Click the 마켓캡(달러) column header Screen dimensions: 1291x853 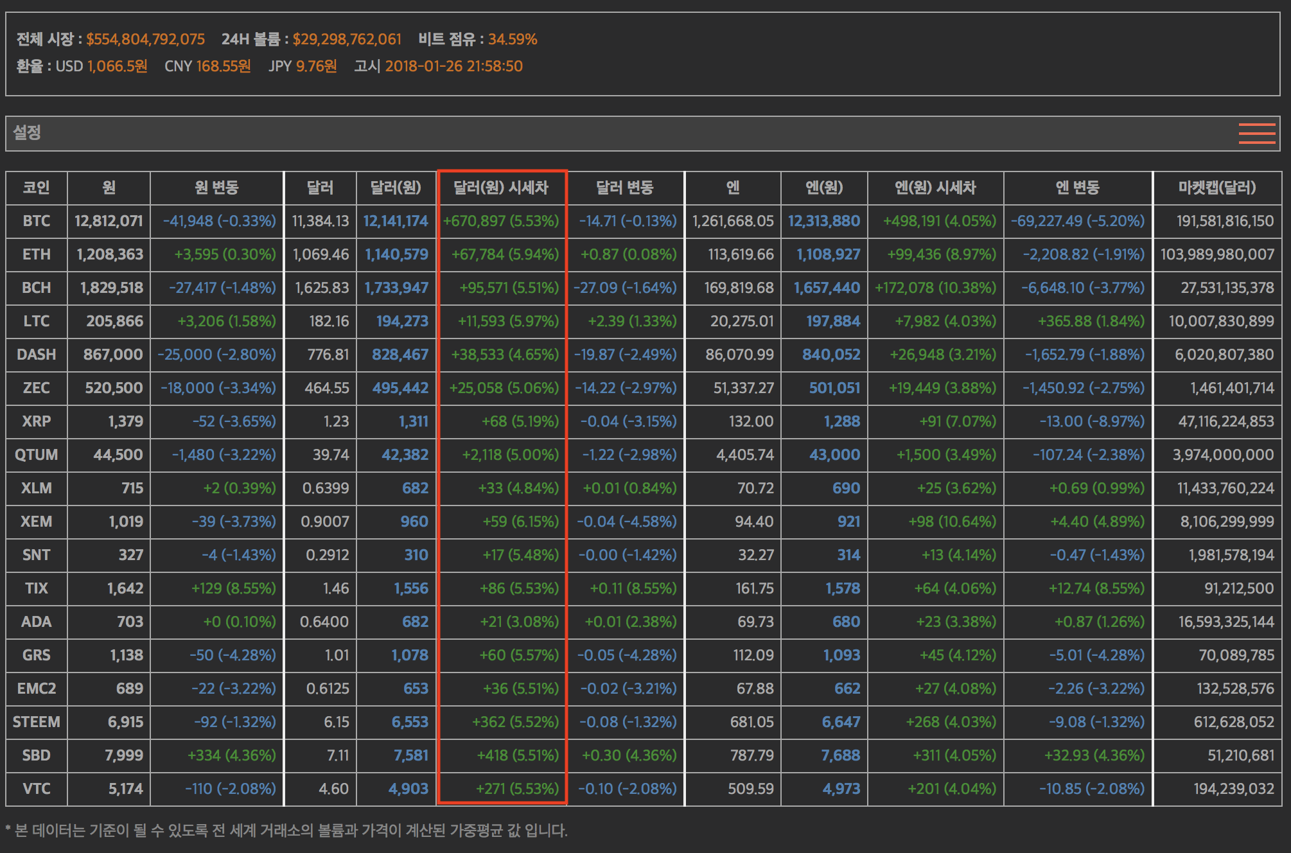(1217, 188)
